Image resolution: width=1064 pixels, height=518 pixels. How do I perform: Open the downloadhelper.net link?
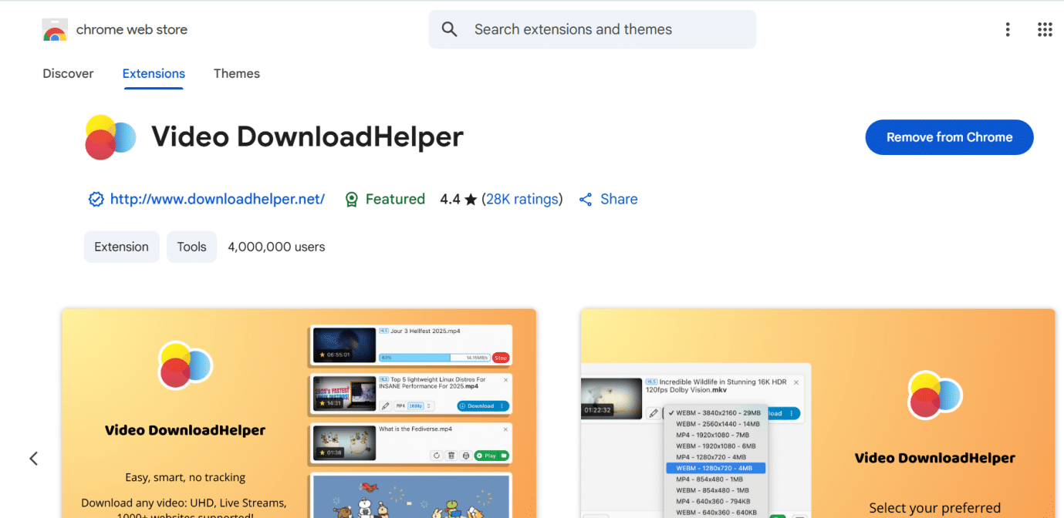(x=218, y=199)
